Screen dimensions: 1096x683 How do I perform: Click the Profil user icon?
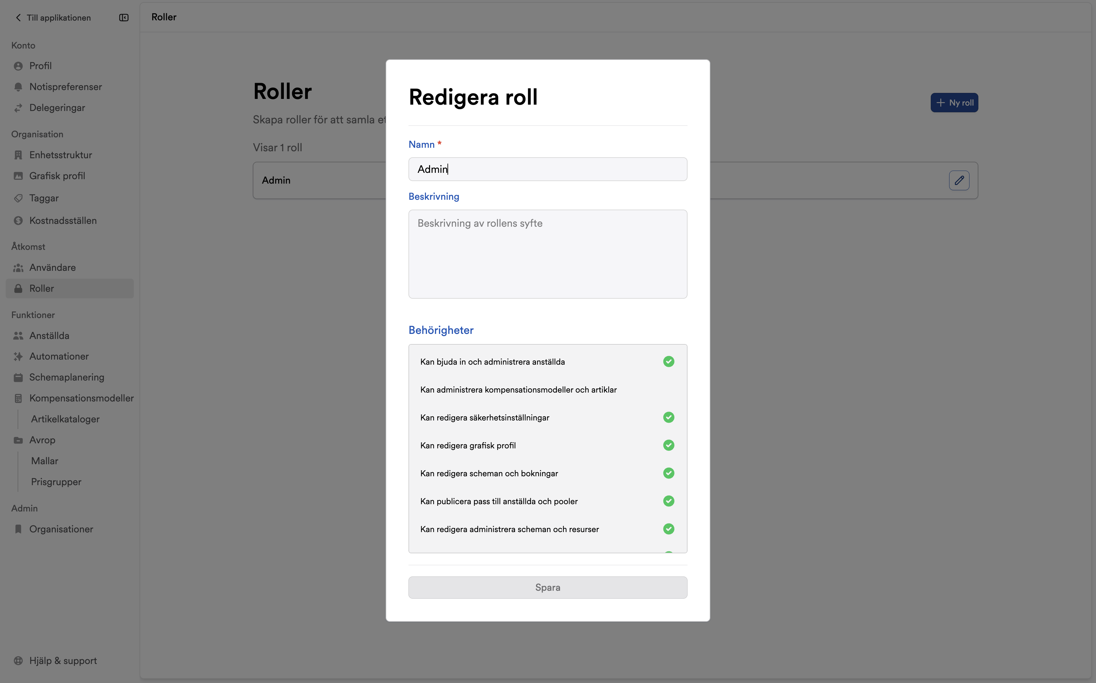click(18, 66)
